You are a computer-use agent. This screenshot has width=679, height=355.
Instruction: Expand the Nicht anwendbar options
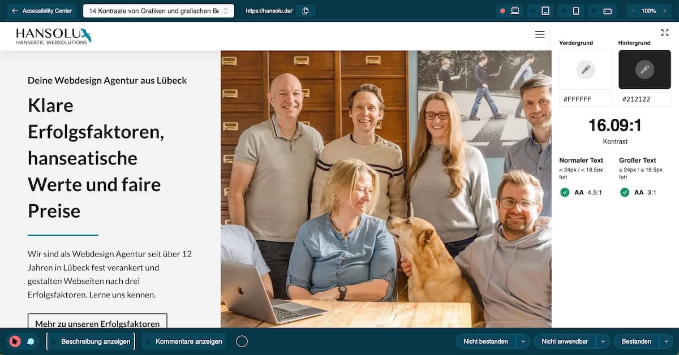click(603, 341)
